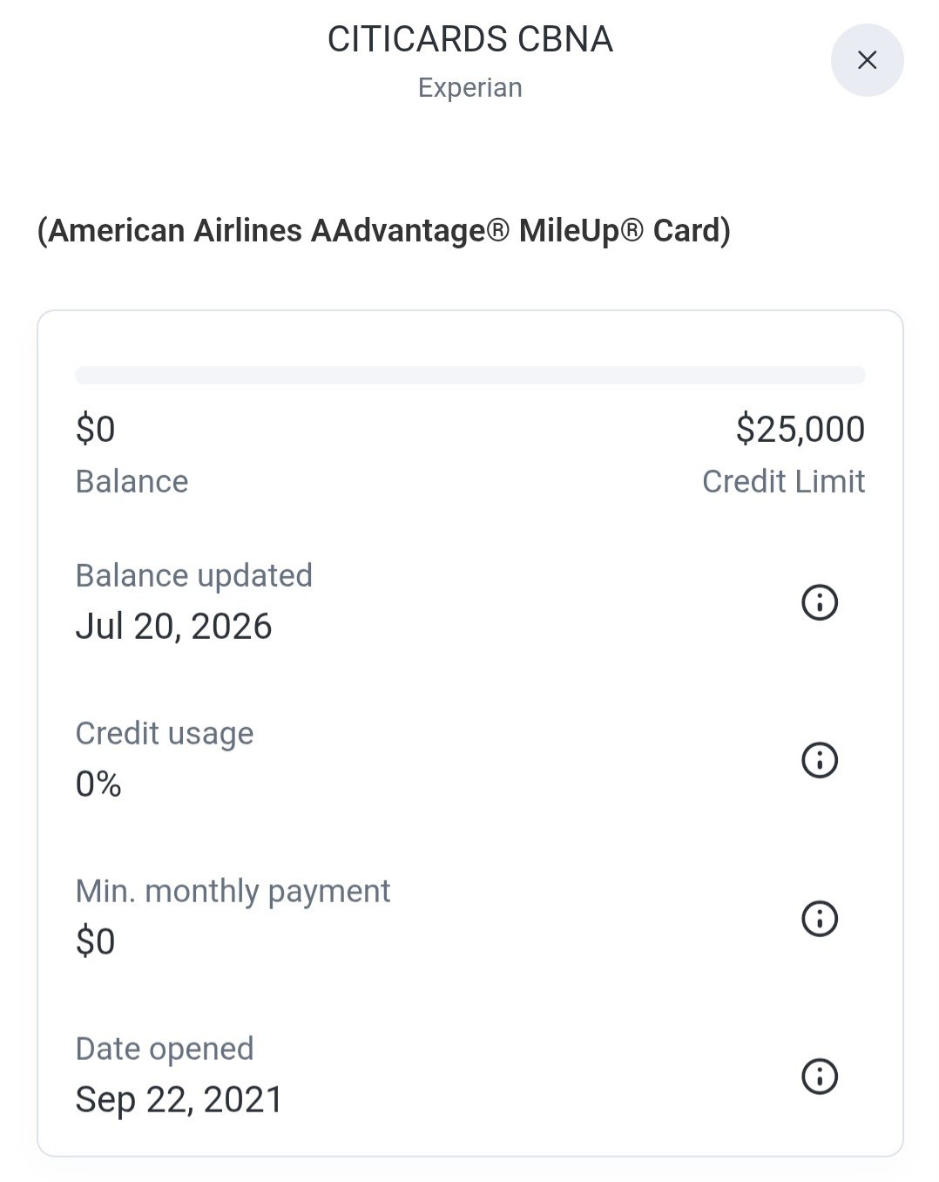Tap the Credit usage info icon

tap(819, 760)
